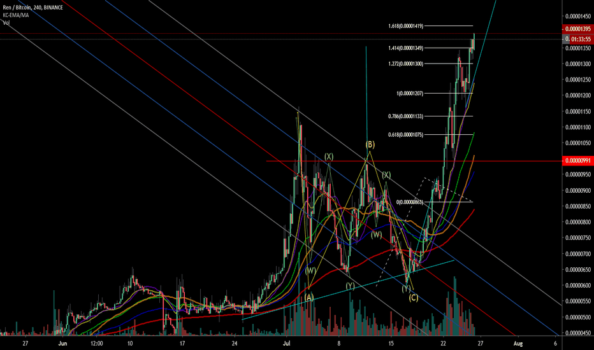This screenshot has width=594, height=350.
Task: Select the (B) wave label
Action: [x=370, y=144]
